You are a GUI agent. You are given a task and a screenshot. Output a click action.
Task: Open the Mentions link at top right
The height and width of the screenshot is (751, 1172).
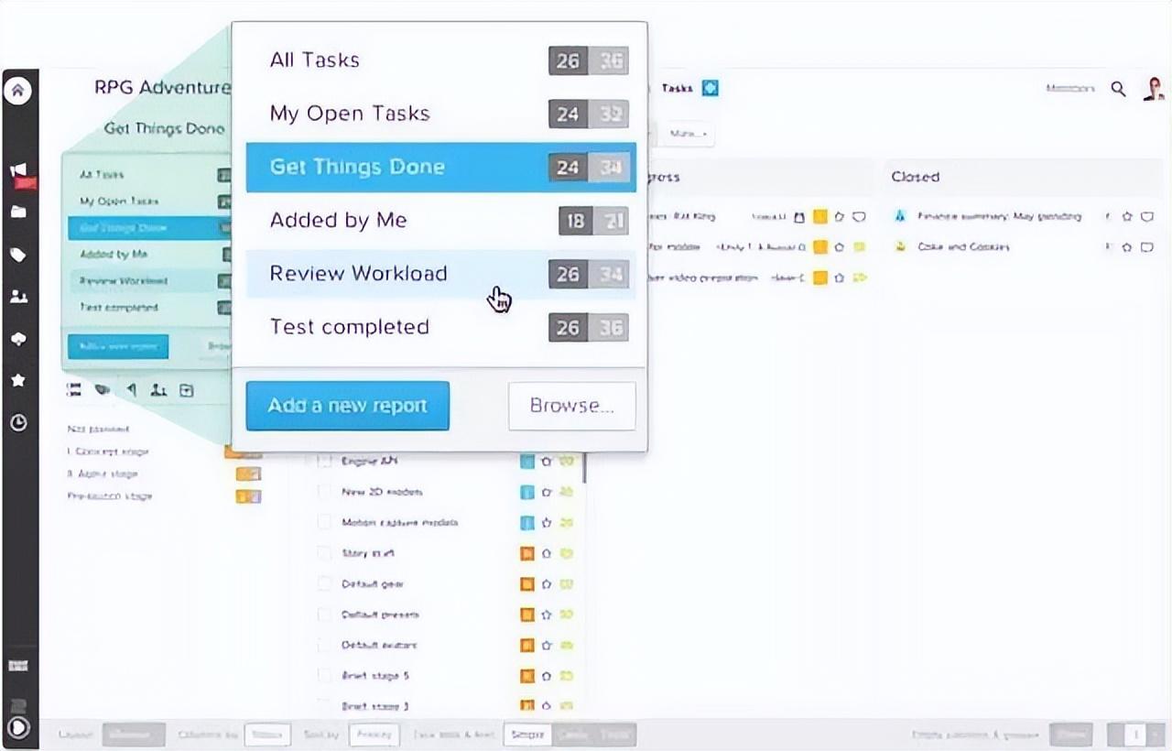coord(1070,88)
